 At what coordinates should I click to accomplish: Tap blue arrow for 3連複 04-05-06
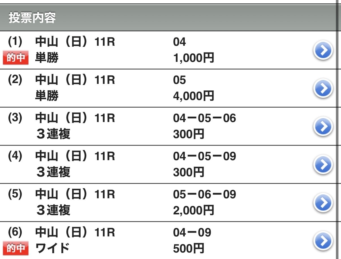point(323,127)
